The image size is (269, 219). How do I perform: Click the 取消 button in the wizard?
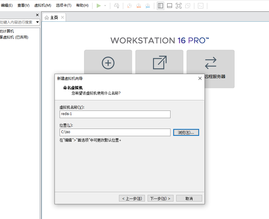[189, 199]
